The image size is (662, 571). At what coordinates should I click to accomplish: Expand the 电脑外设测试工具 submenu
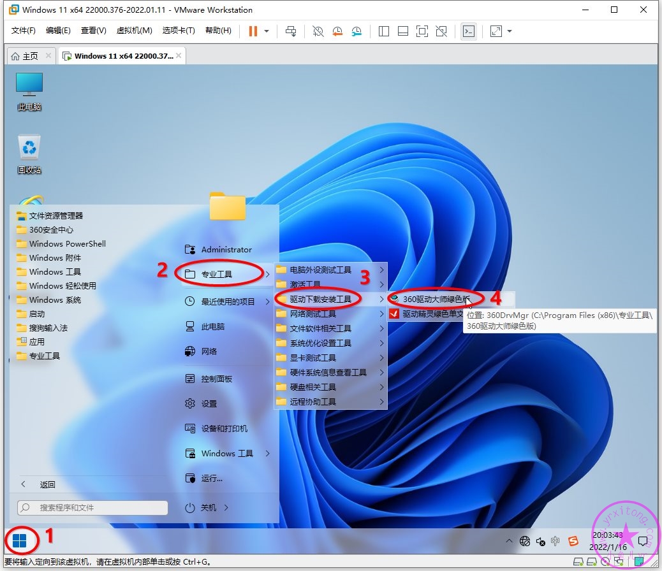(330, 270)
